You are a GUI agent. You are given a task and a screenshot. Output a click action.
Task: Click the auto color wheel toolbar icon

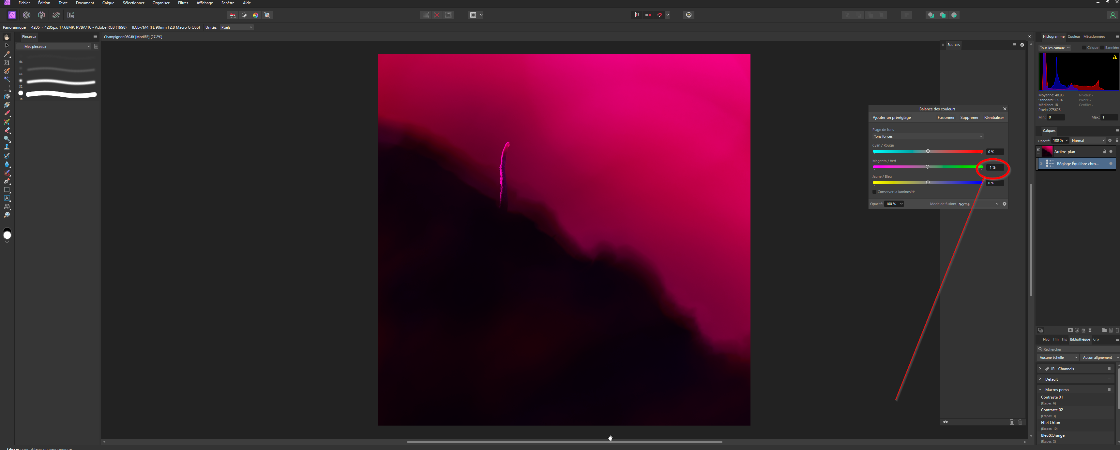(x=256, y=15)
